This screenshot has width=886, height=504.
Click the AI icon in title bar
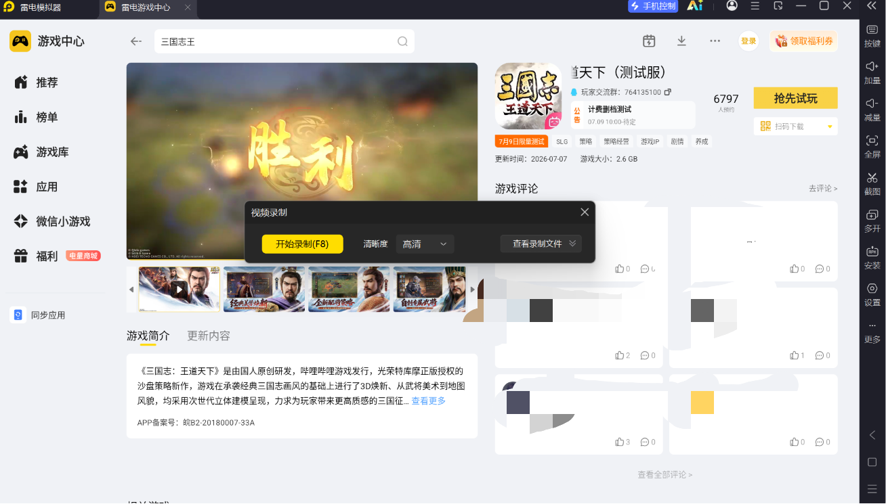[695, 5]
